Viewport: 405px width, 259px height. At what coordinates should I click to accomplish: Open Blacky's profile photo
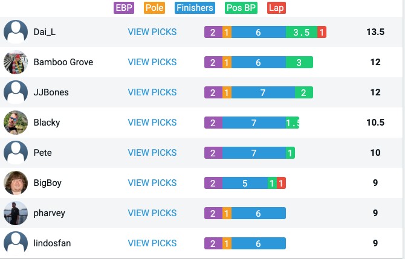16,123
